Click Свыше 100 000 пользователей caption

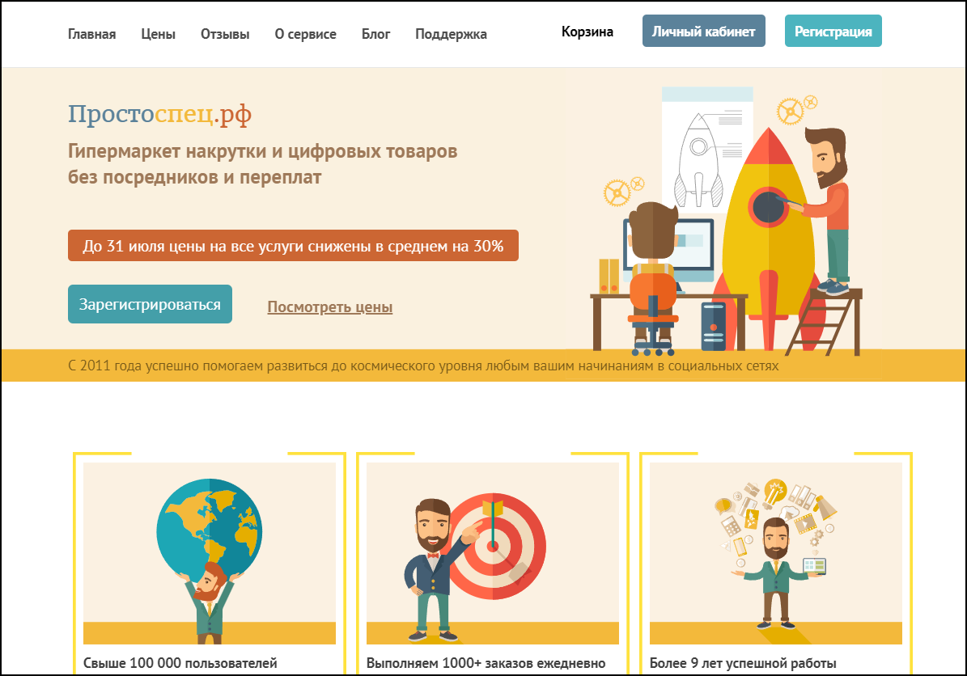pyautogui.click(x=180, y=663)
